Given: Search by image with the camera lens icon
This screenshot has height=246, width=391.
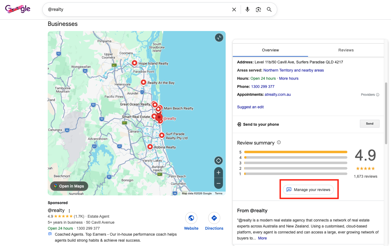Looking at the screenshot, I should click(258, 10).
